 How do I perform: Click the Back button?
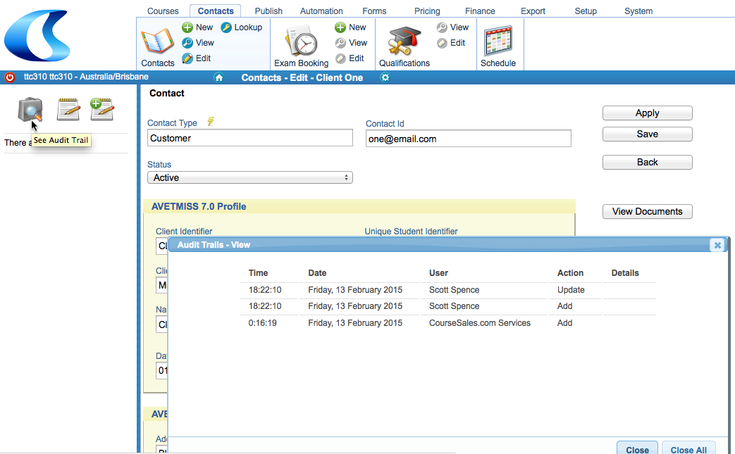click(x=648, y=162)
